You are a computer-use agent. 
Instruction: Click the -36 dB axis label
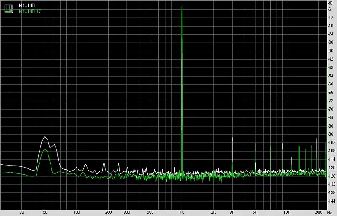(x=330, y=51)
